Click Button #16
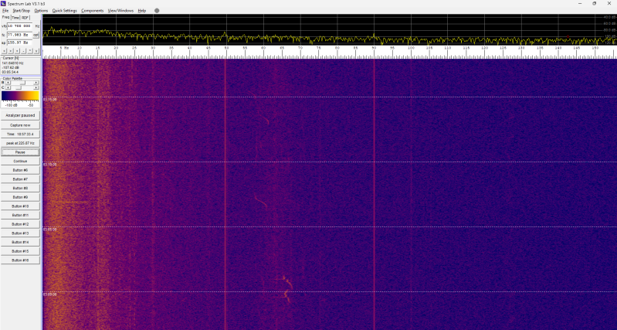 tap(20, 260)
